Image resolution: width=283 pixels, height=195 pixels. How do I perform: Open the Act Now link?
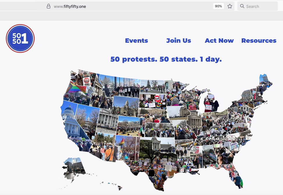pyautogui.click(x=219, y=41)
